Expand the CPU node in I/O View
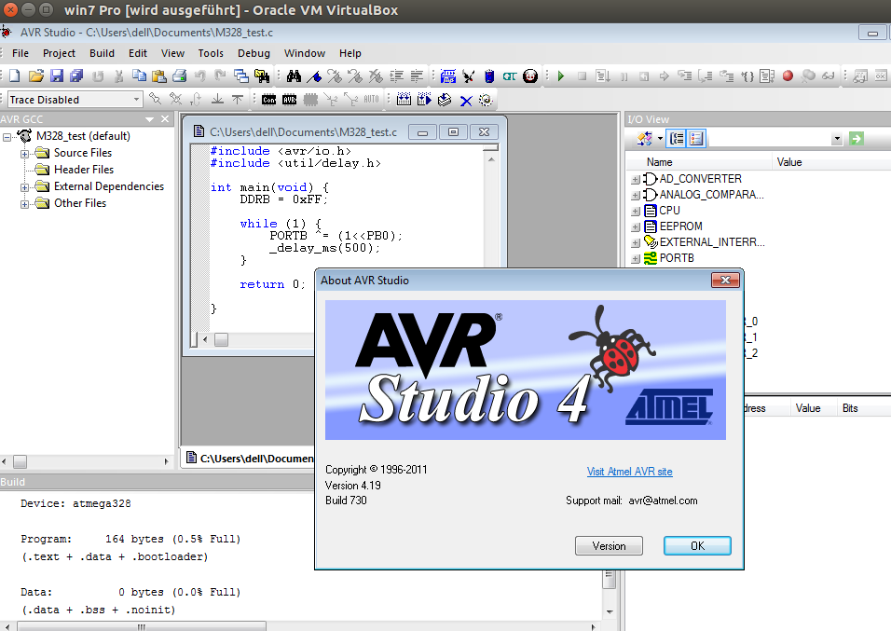The height and width of the screenshot is (631, 891). pyautogui.click(x=636, y=212)
